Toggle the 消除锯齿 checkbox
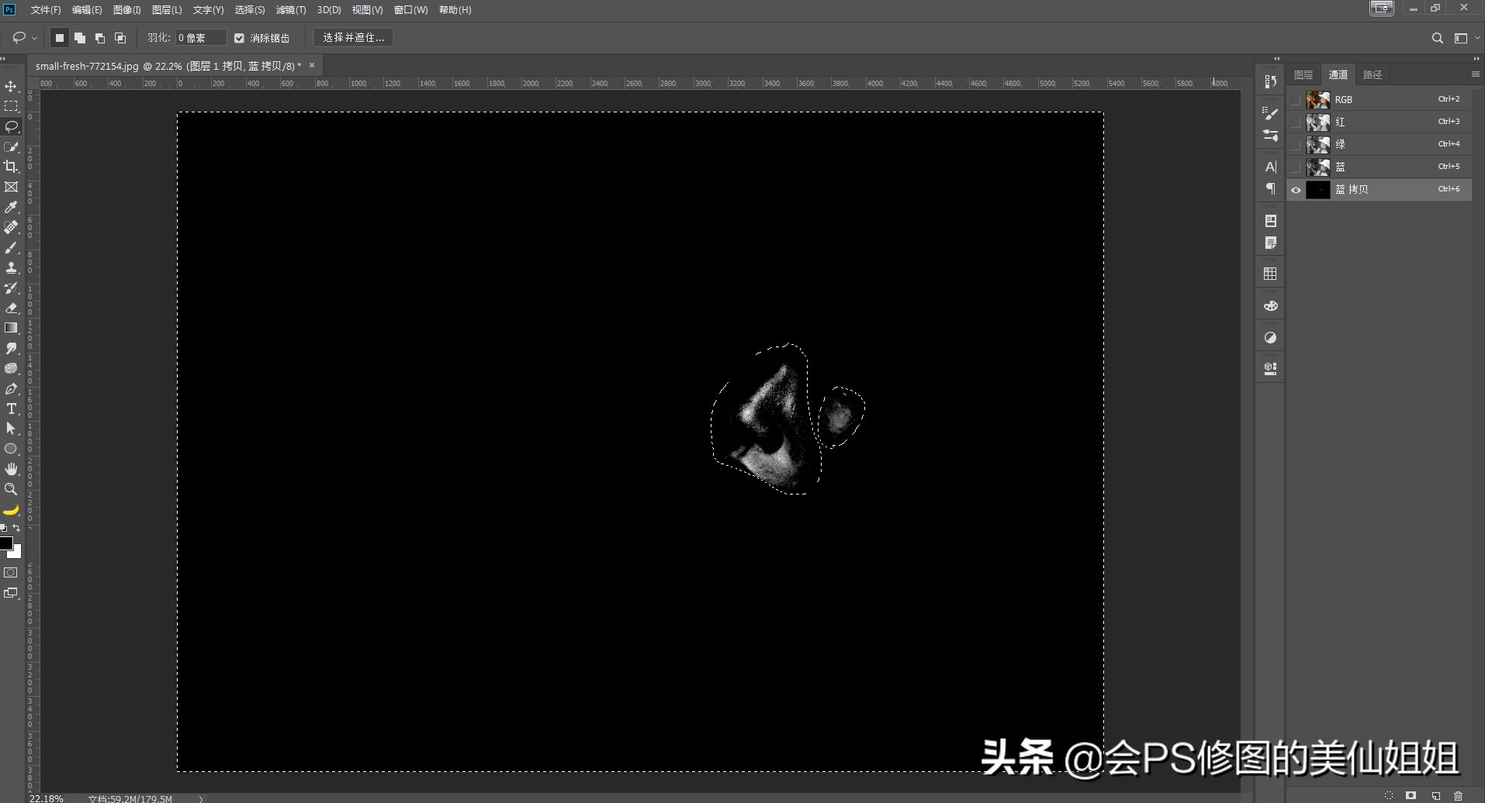The width and height of the screenshot is (1485, 803). [x=238, y=37]
